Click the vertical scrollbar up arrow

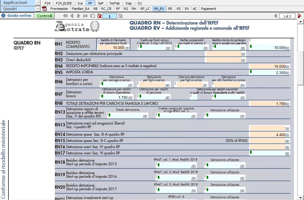(300, 21)
